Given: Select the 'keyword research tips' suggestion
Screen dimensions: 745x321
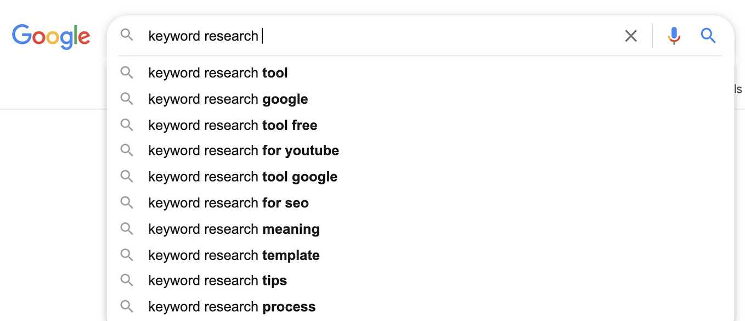Looking at the screenshot, I should [217, 280].
